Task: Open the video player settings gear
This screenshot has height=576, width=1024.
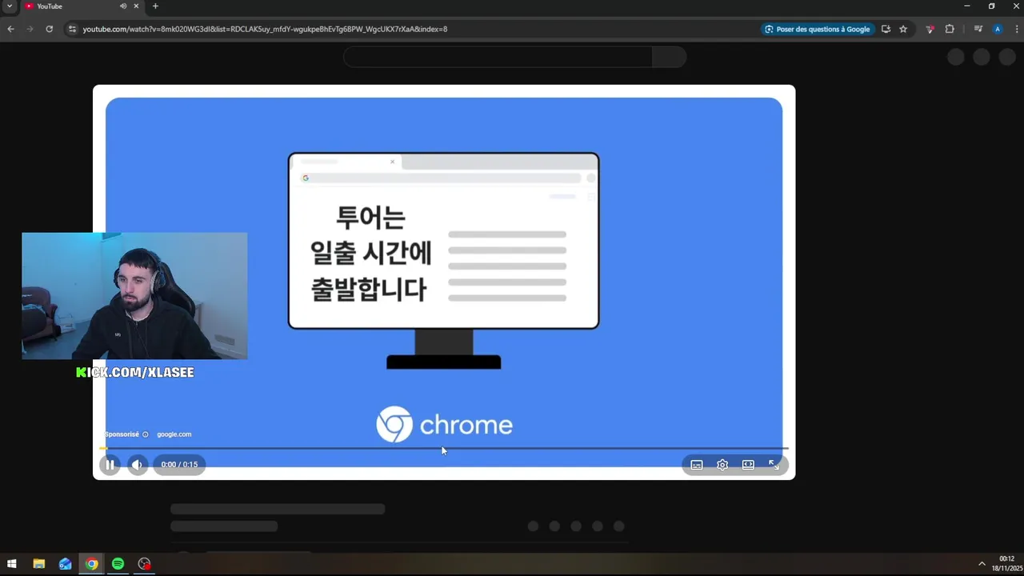Action: [x=722, y=465]
